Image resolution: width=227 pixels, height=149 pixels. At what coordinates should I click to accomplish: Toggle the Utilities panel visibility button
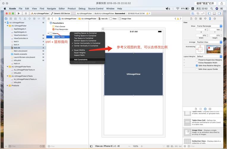219,13
